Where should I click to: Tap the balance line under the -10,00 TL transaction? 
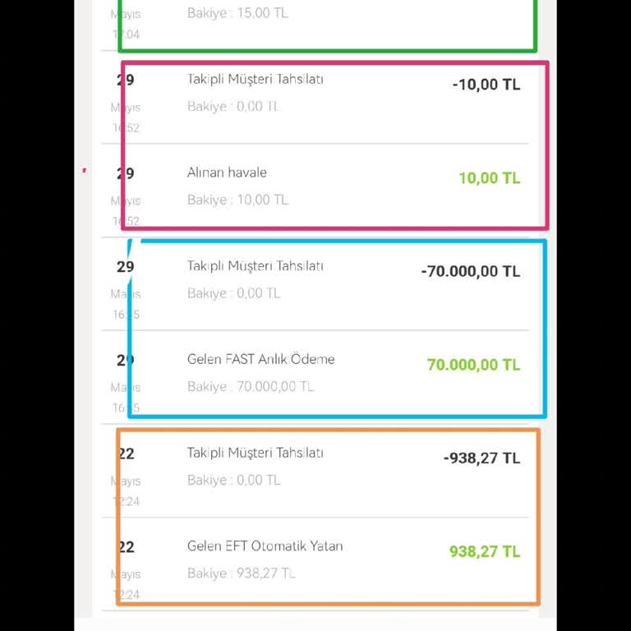click(233, 106)
